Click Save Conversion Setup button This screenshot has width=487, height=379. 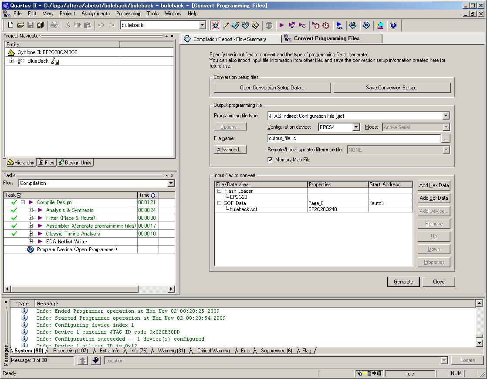tap(392, 88)
